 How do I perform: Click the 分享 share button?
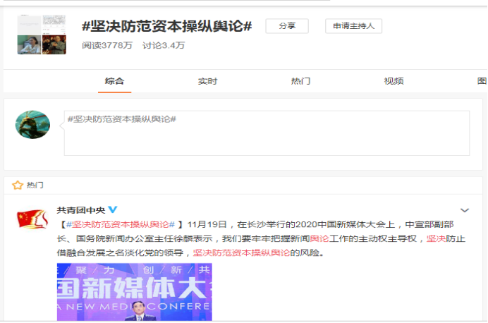(287, 26)
